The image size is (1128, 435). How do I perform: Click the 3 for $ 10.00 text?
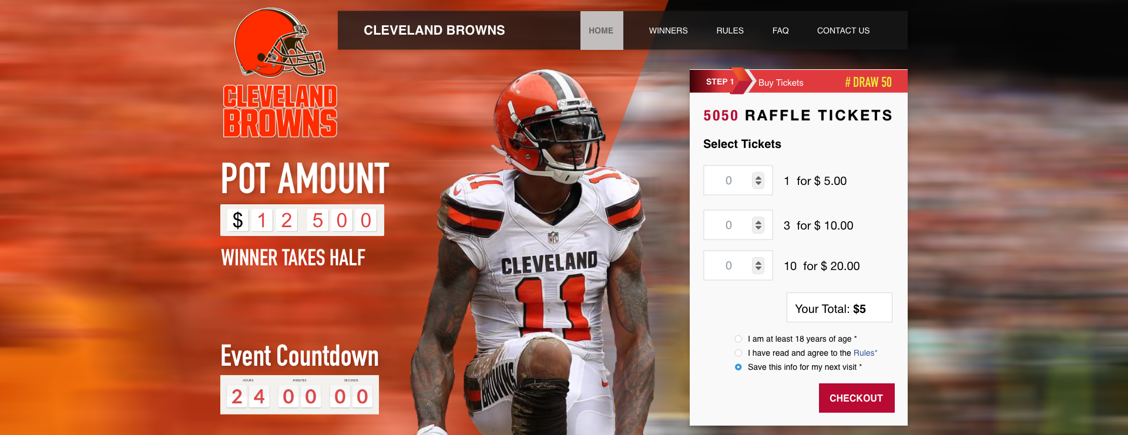(818, 225)
